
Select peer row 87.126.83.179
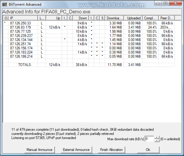[x=89, y=27]
